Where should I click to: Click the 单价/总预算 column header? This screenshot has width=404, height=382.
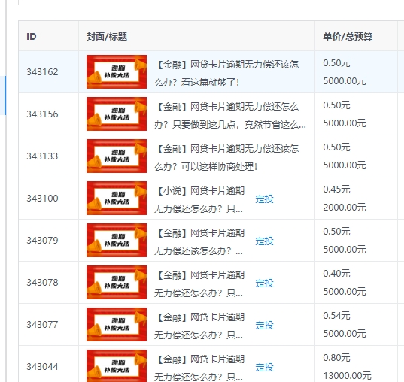click(348, 37)
